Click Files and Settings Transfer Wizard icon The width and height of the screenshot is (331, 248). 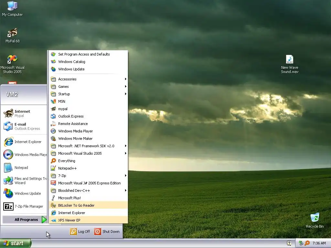(8, 181)
